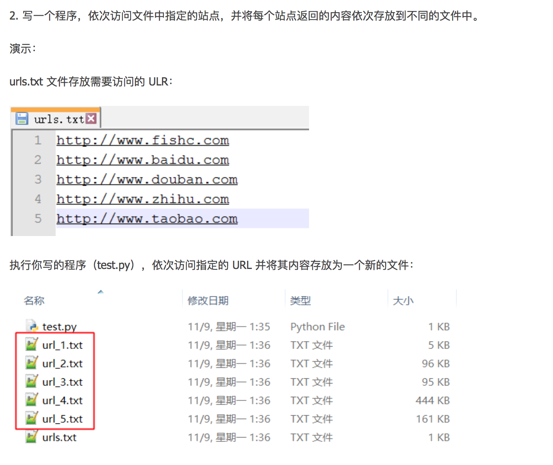
Task: Click the 类型 column header
Action: (x=300, y=301)
